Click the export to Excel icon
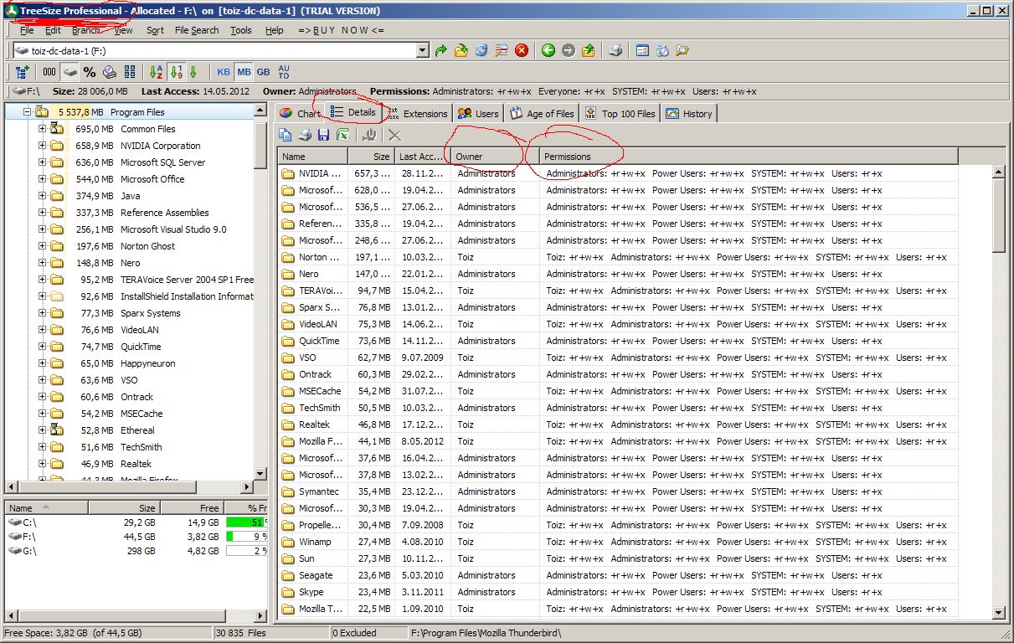Viewport: 1014px width, 643px height. click(342, 135)
